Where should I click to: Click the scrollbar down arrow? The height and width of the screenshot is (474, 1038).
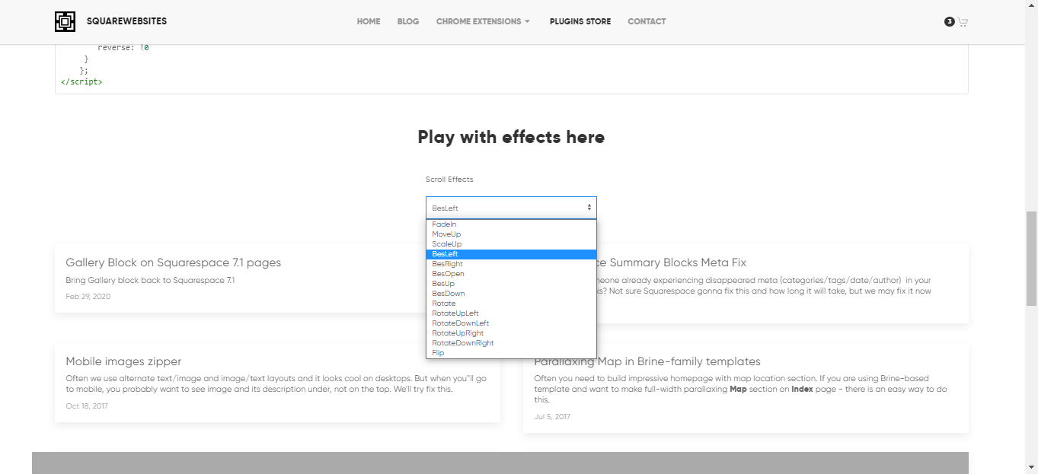1031,467
